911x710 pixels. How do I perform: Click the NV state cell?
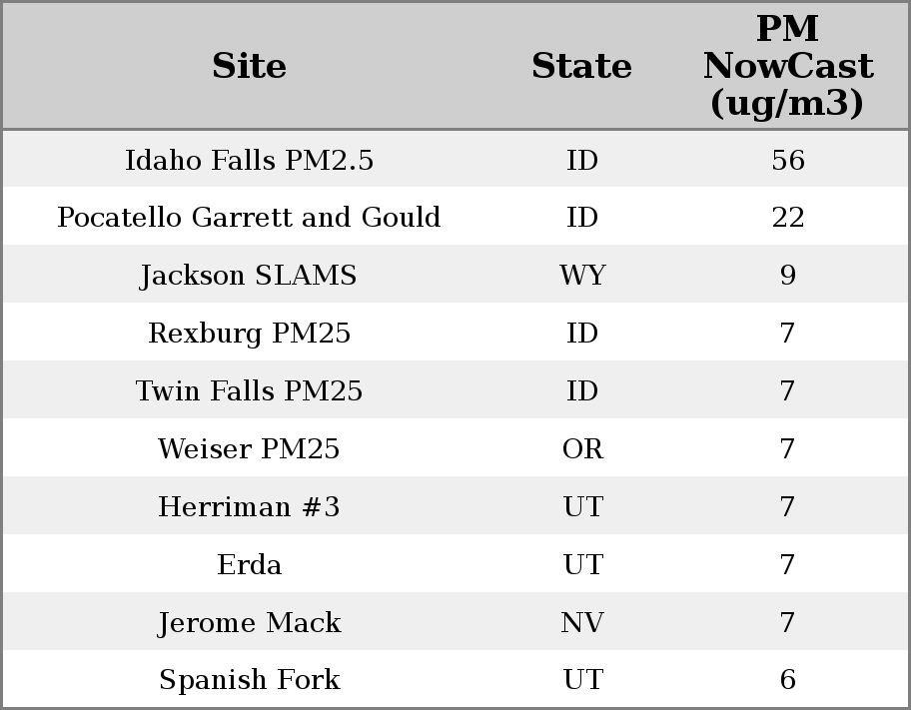[x=582, y=623]
